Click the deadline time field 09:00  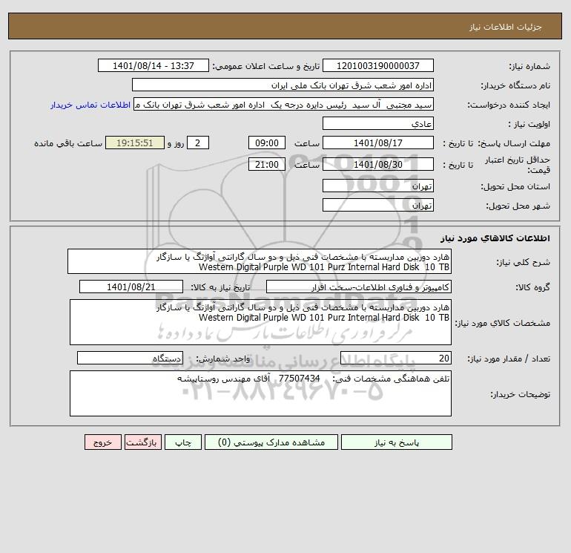(267, 143)
